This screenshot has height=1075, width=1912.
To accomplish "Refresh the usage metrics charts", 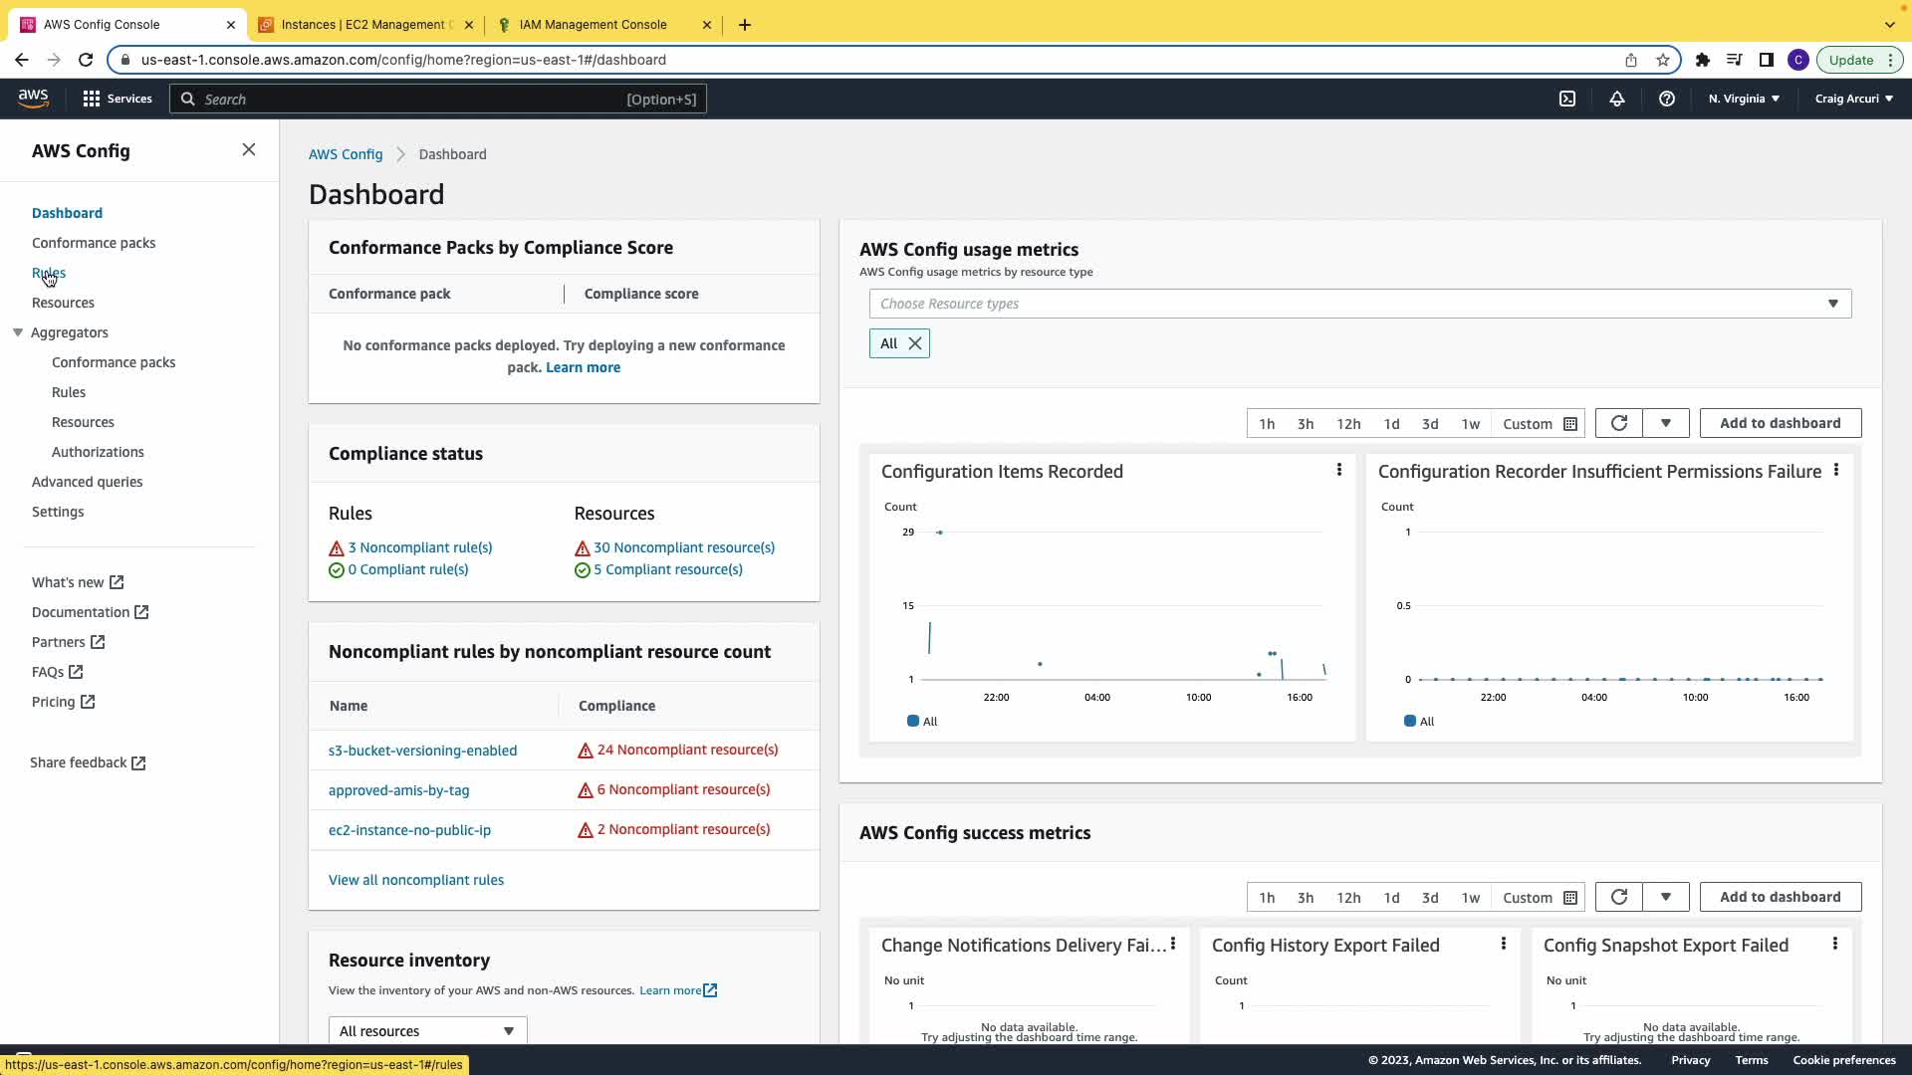I will 1618,423.
